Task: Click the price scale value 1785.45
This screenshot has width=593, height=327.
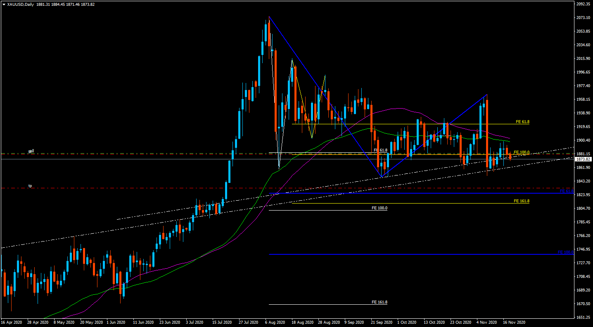Action: [x=584, y=222]
